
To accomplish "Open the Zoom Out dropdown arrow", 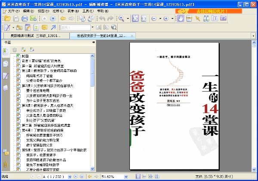I will pos(160,18).
